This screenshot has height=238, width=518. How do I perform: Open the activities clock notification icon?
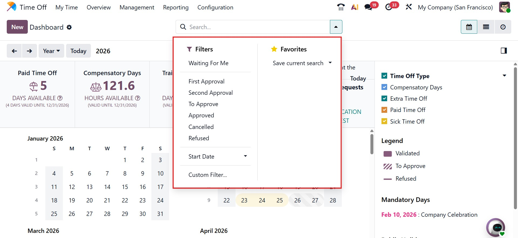coord(389,7)
